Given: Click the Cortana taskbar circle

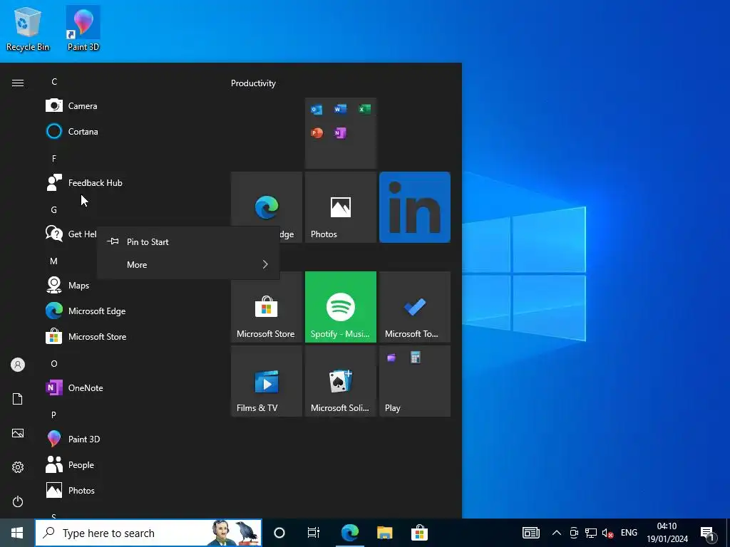Looking at the screenshot, I should pos(279,533).
